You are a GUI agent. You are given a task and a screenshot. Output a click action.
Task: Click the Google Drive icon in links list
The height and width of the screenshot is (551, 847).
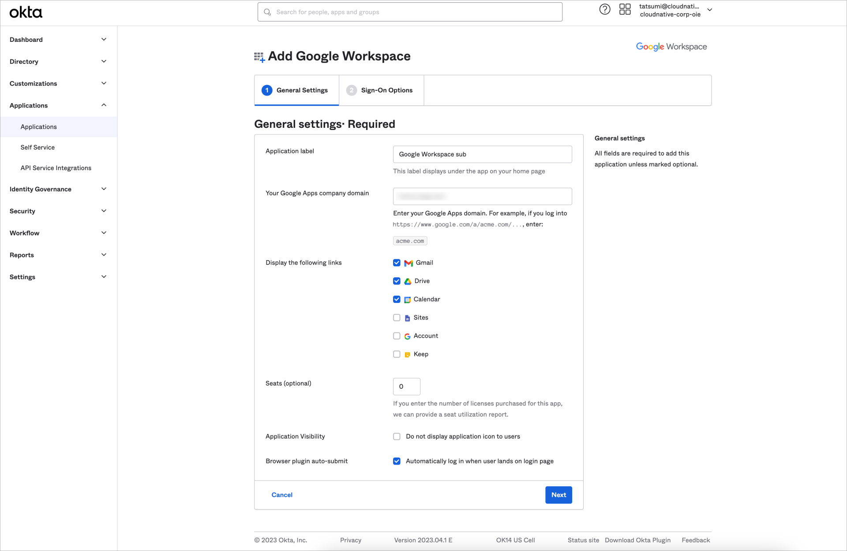[x=408, y=281]
